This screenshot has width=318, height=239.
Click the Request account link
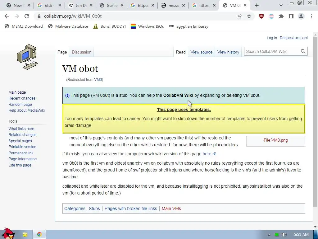click(294, 38)
